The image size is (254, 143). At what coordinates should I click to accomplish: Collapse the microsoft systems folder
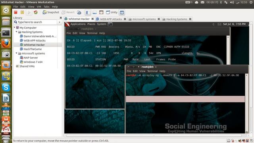pos(17,53)
